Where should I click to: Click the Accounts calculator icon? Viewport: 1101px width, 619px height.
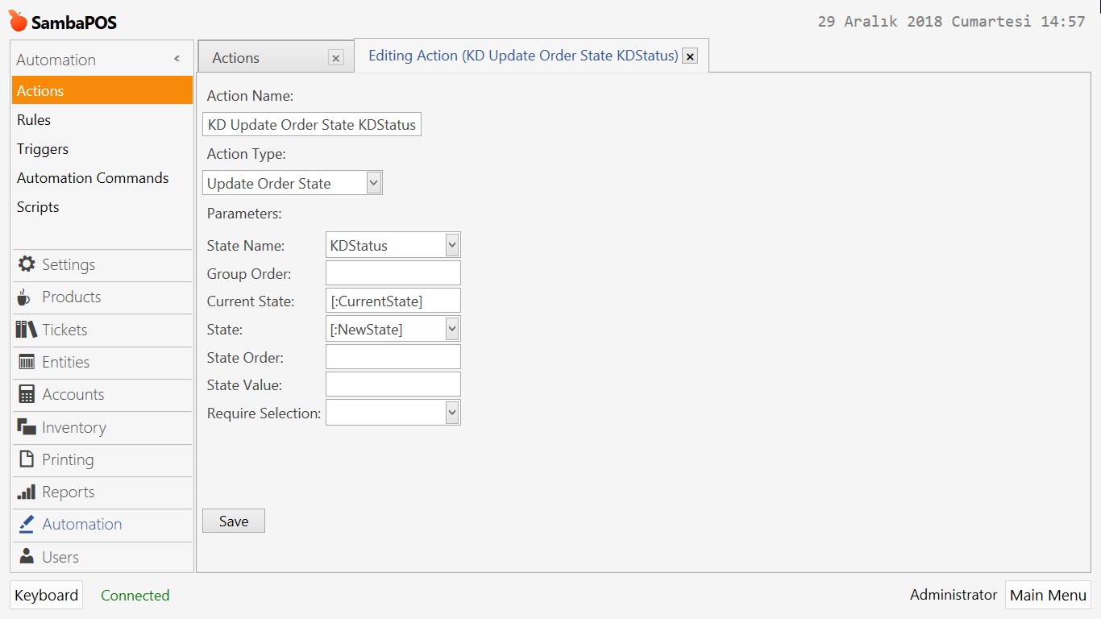[27, 394]
